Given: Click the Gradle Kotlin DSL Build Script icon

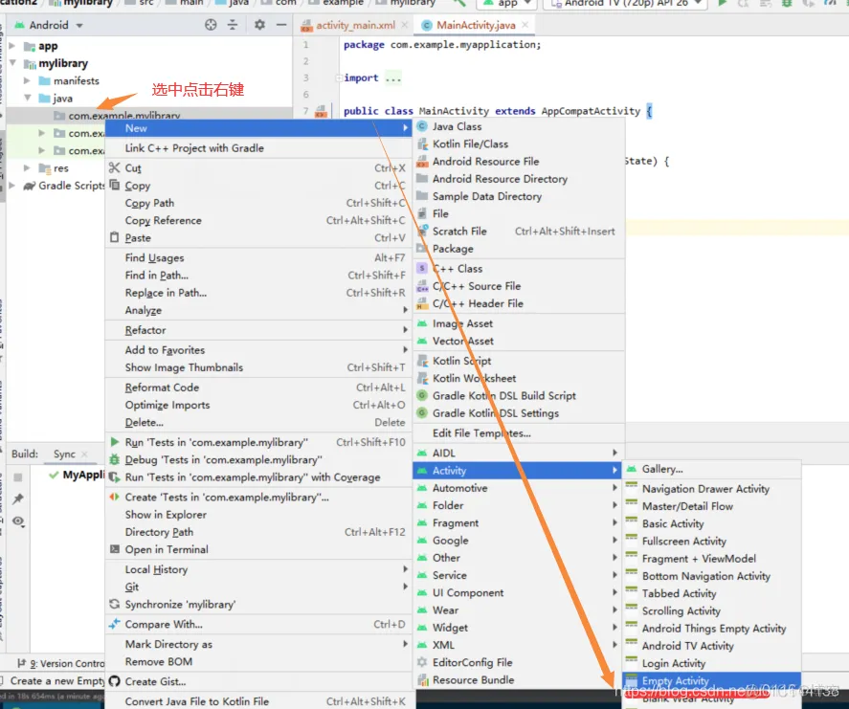Looking at the screenshot, I should tap(422, 395).
